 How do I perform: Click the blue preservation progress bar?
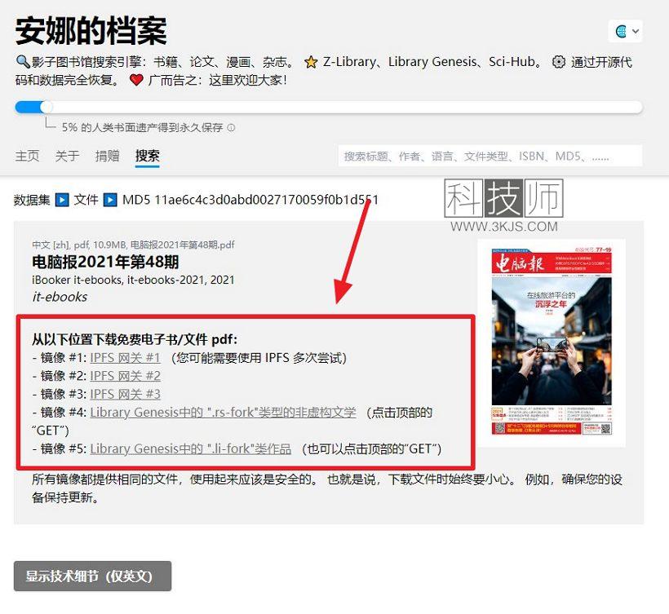point(329,107)
